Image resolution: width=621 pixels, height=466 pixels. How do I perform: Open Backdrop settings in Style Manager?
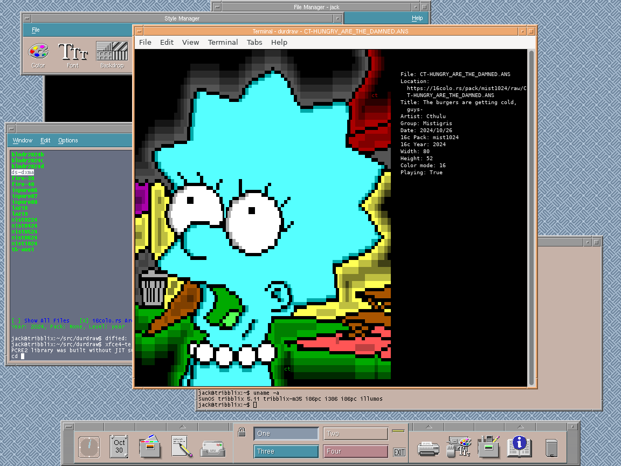(x=112, y=54)
